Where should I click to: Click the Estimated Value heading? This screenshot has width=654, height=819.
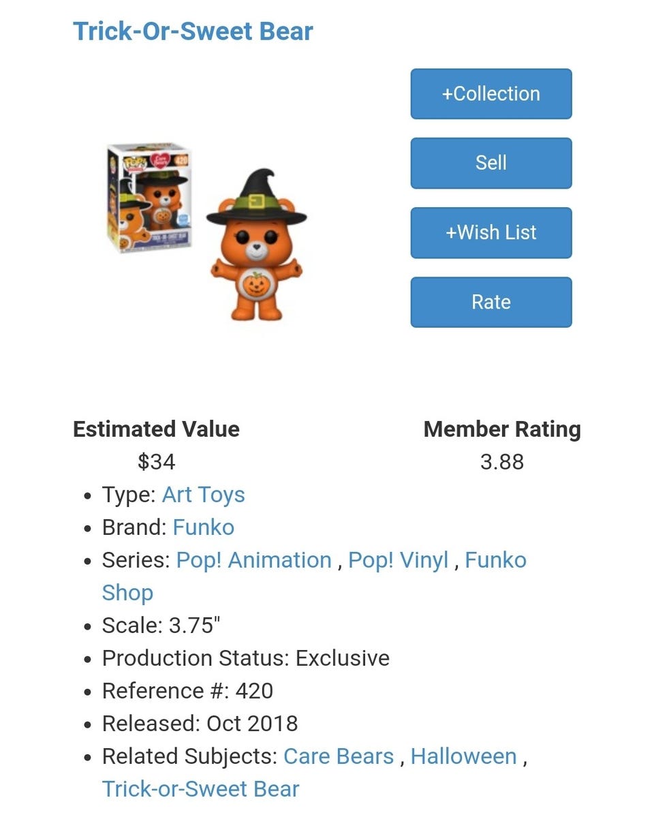click(156, 429)
